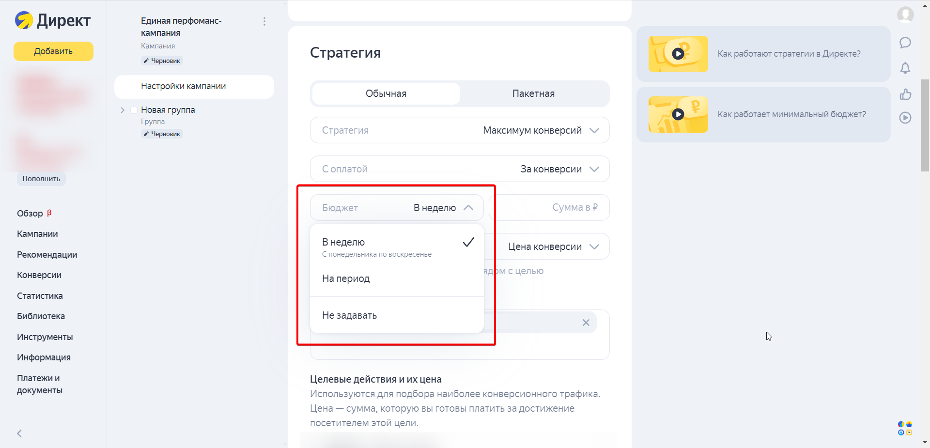Open campaign options via the three-dot menu
The width and height of the screenshot is (930, 448).
(264, 21)
